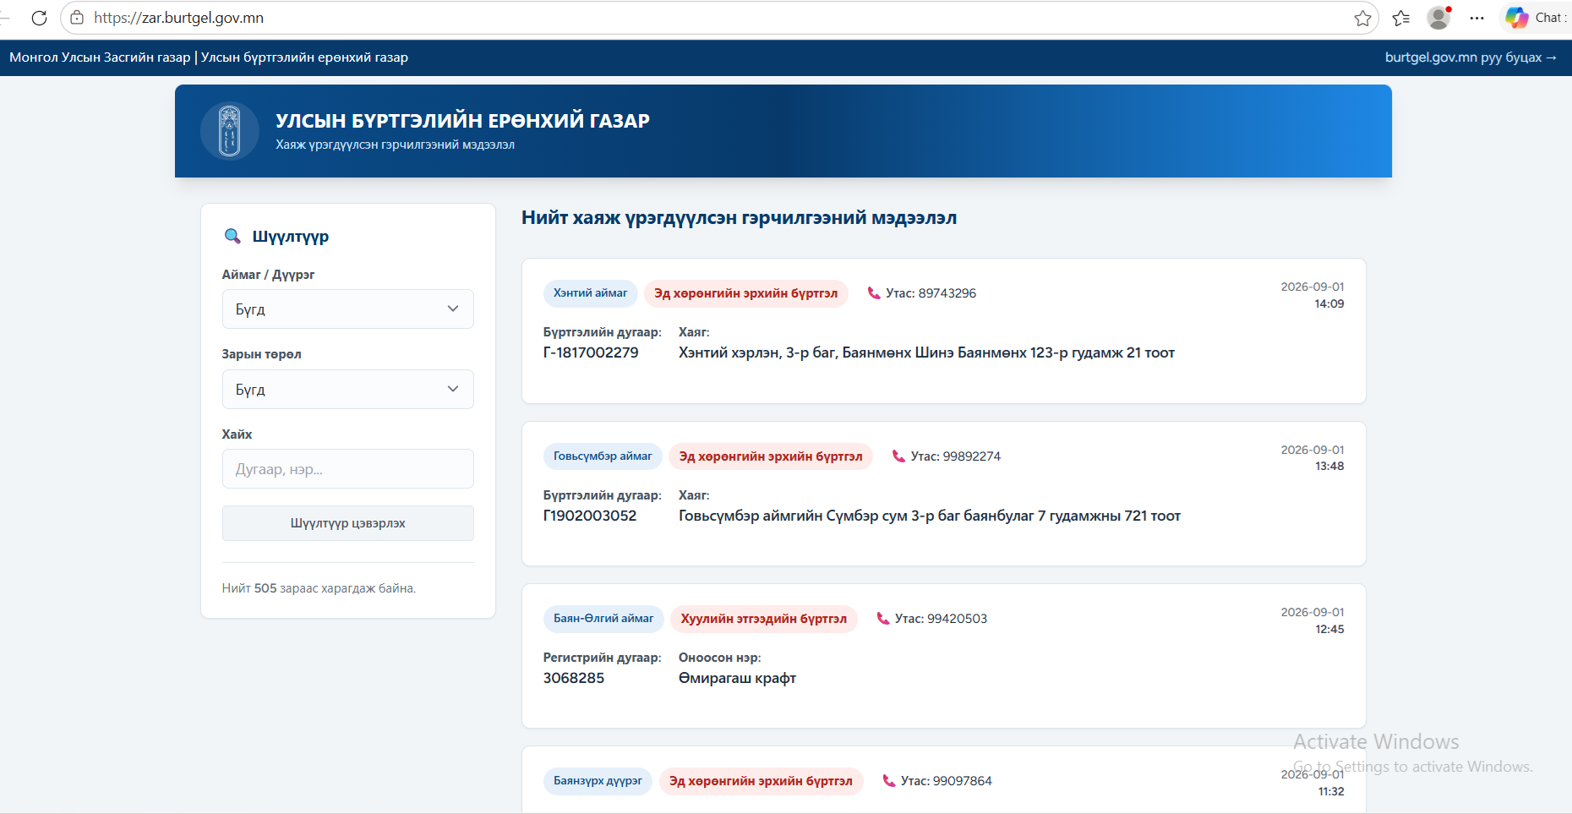The image size is (1572, 814).
Task: Add this page to favorites star
Action: (1362, 18)
